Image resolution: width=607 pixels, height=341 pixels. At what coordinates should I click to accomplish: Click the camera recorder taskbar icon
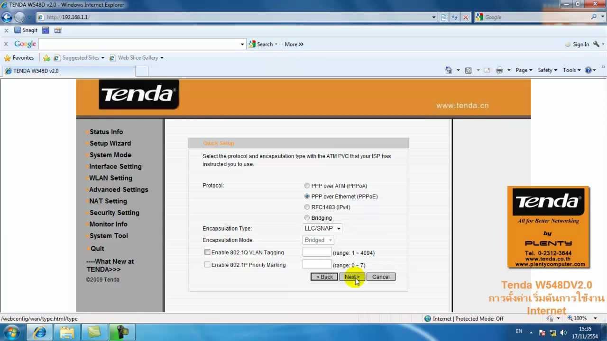[x=122, y=332]
